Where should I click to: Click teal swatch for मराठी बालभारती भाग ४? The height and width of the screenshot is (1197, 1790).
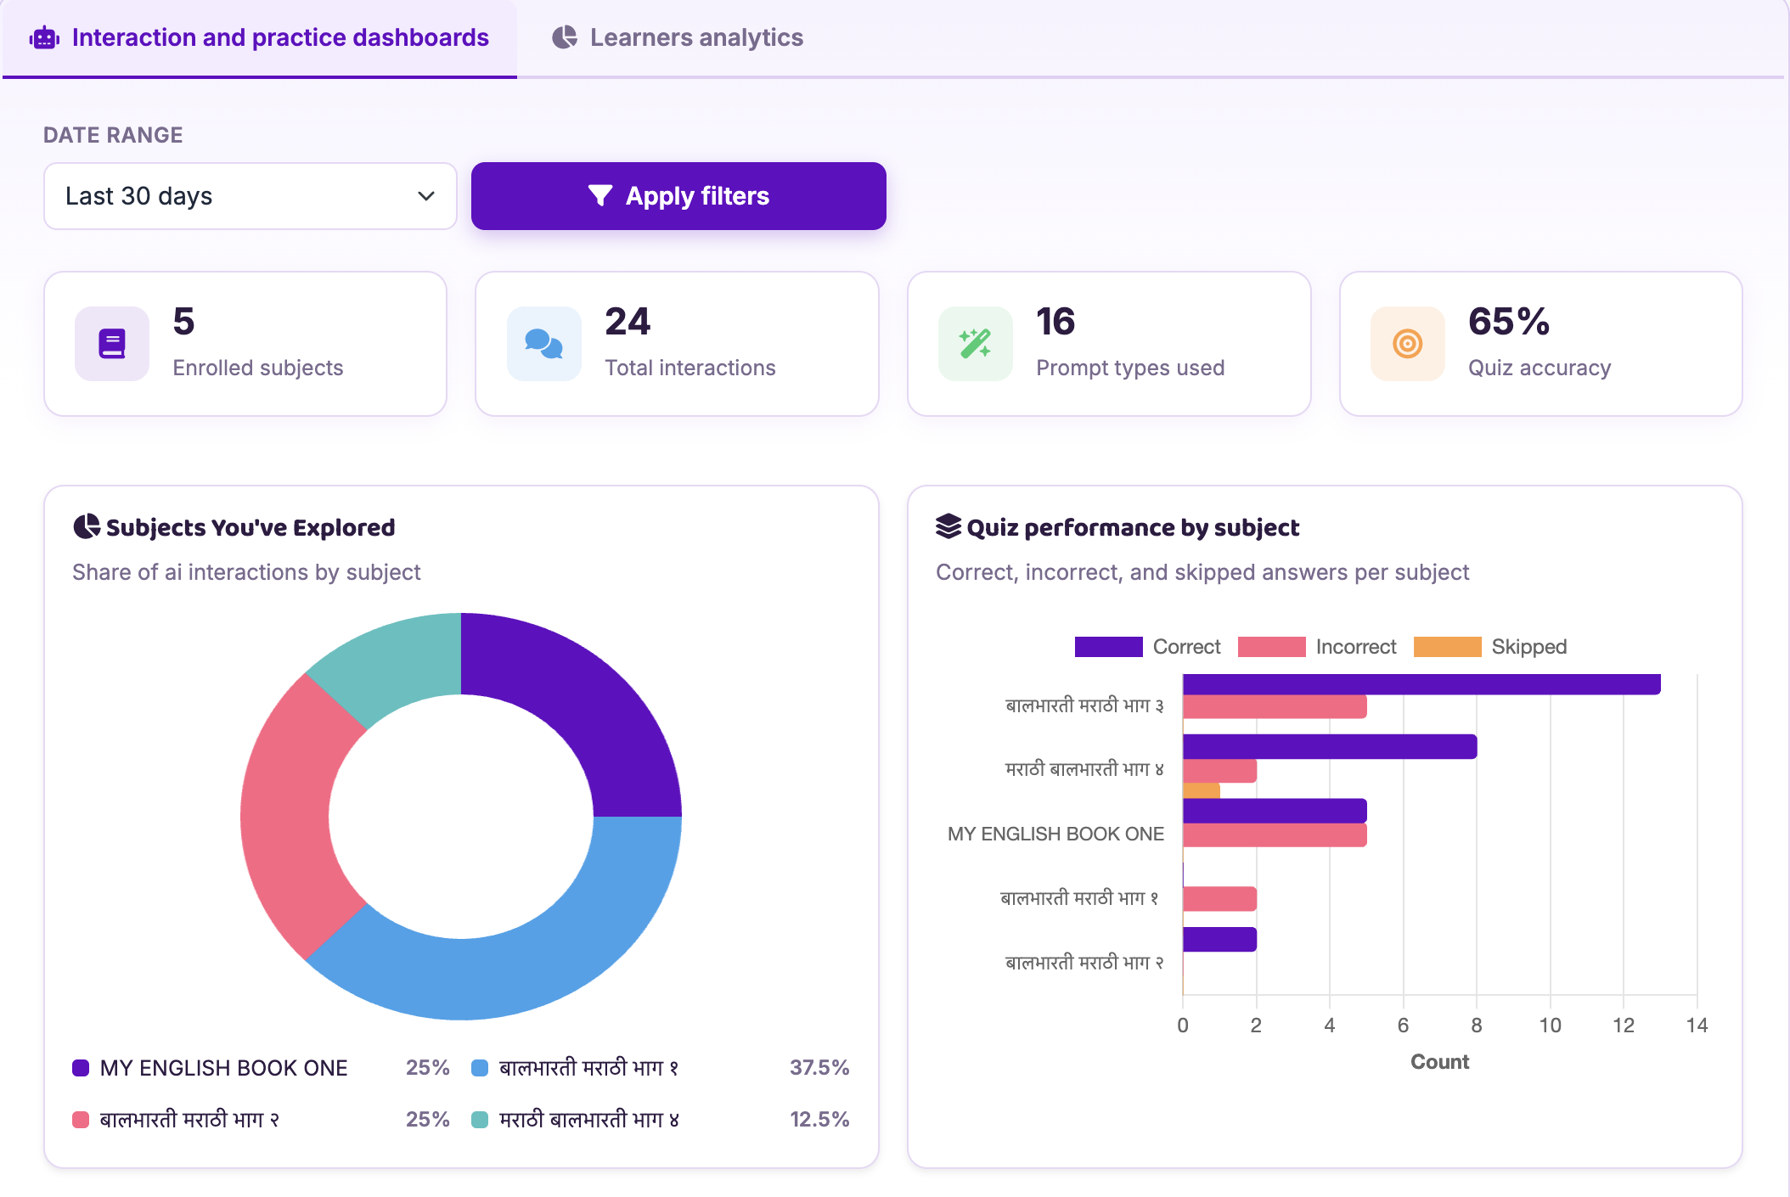480,1120
